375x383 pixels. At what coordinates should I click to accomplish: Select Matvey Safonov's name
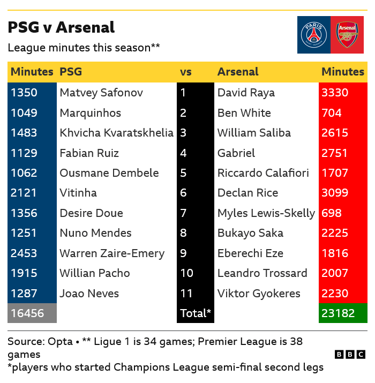pos(101,93)
